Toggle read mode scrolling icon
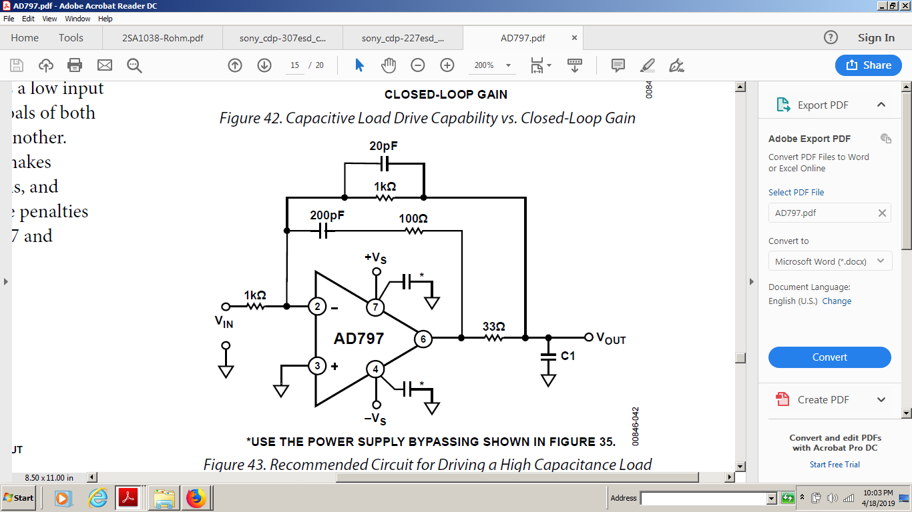 pyautogui.click(x=574, y=65)
